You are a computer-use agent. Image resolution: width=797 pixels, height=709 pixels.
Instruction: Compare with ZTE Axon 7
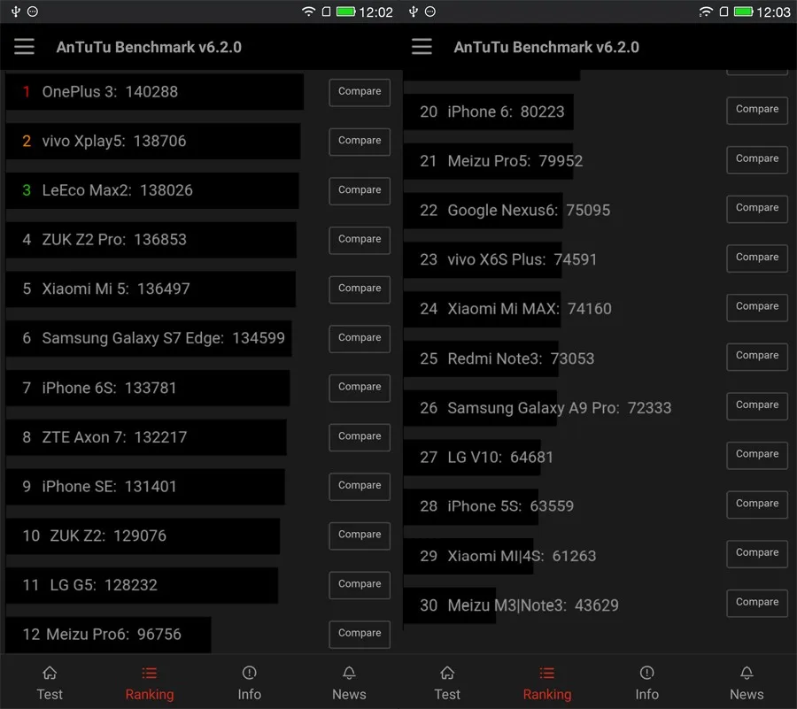tap(360, 436)
